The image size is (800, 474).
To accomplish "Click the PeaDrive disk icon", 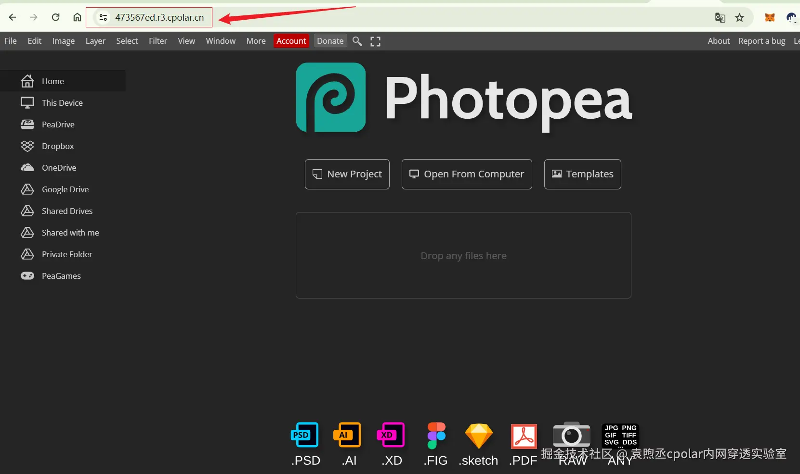I will point(27,124).
